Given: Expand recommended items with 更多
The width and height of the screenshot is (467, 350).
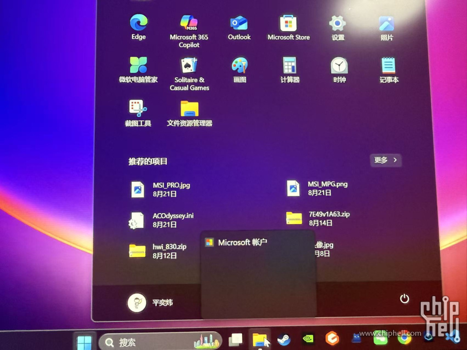Looking at the screenshot, I should pos(386,160).
